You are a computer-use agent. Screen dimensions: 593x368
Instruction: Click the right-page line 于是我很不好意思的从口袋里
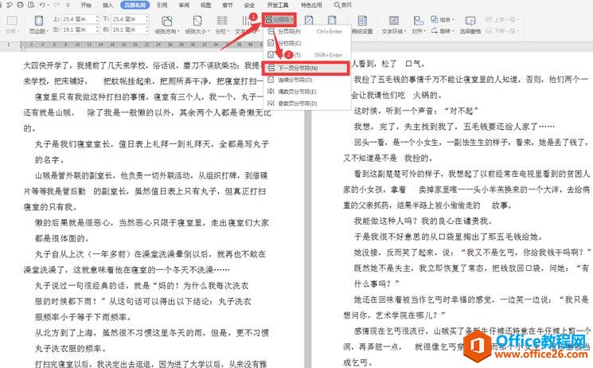[x=448, y=237]
